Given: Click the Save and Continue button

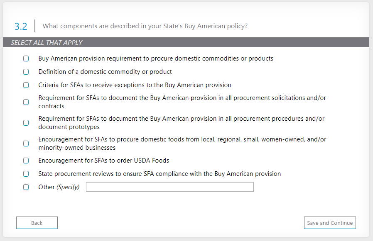Looking at the screenshot, I should coord(330,223).
